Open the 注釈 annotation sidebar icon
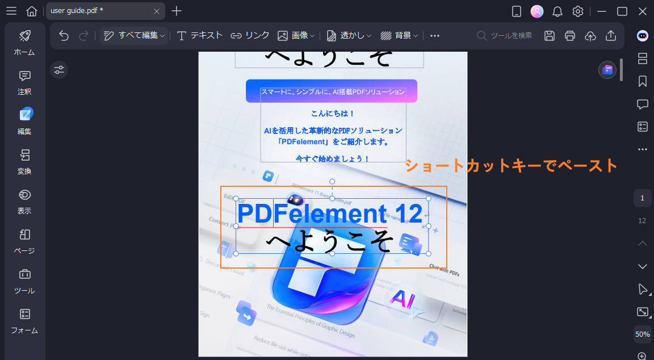This screenshot has width=654, height=360. point(24,82)
